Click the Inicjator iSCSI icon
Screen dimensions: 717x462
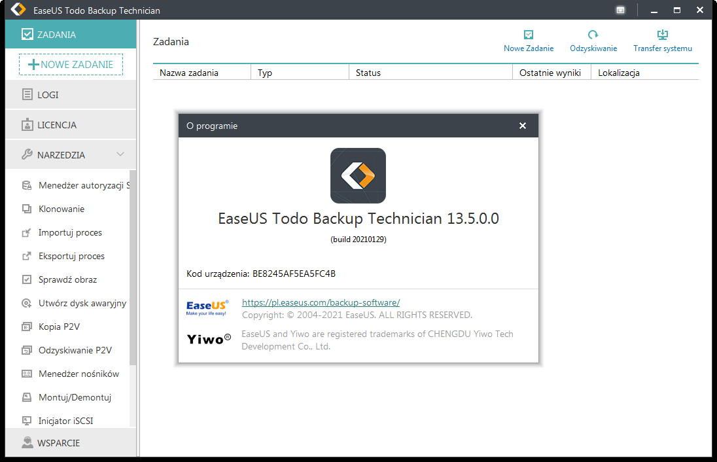(x=27, y=421)
